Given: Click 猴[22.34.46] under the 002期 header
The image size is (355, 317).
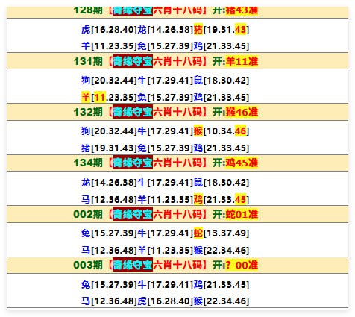Looking at the screenshot, I should pyautogui.click(x=222, y=250).
